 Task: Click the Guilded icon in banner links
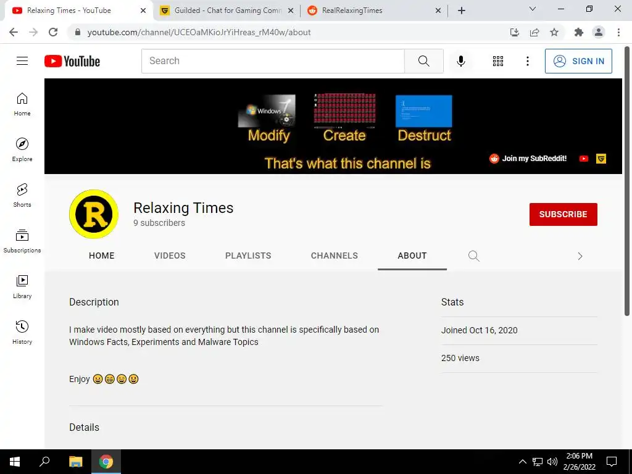(601, 159)
